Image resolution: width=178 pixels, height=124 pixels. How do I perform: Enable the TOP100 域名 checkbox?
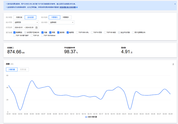pos(105,32)
